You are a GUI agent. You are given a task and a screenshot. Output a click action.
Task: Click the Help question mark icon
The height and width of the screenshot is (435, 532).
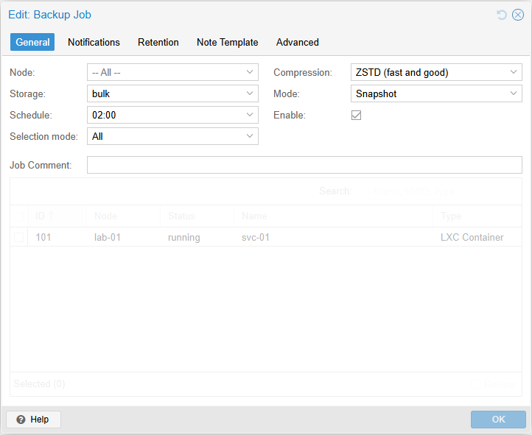(21, 420)
